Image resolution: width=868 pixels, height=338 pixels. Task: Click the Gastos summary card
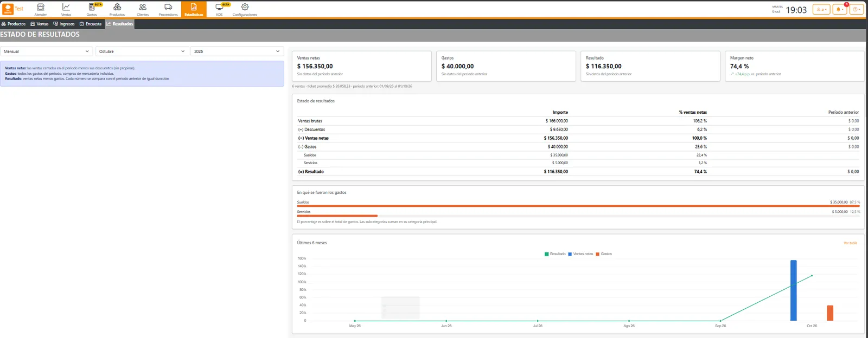coord(506,66)
